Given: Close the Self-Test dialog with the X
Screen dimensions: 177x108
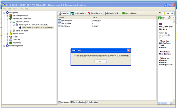Looking at the screenshot, I should point(129,51).
